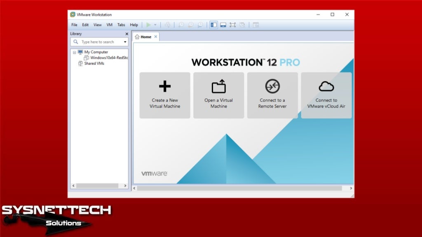The image size is (422, 237).
Task: Select the Windows10x64-RedStone VM entry
Action: click(x=109, y=58)
